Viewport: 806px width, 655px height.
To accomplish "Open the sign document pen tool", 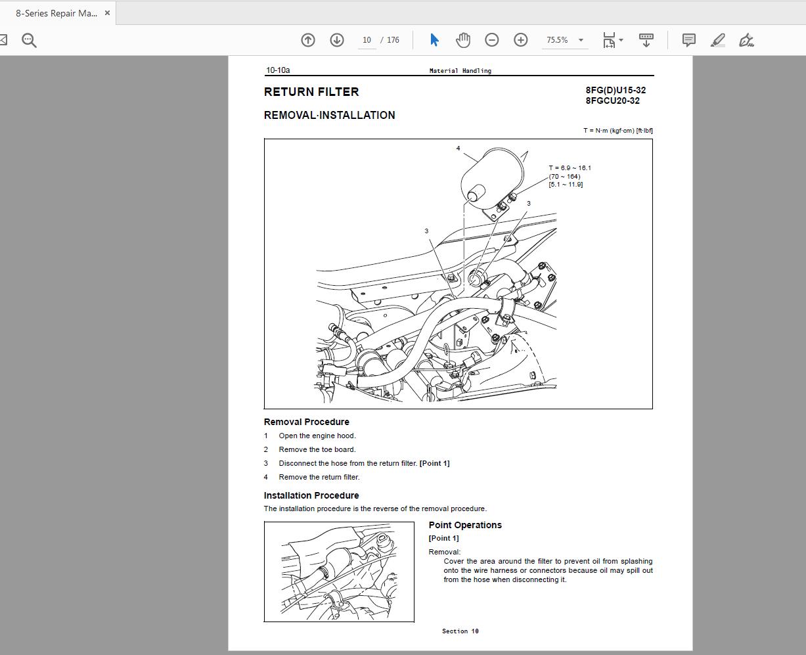I will (746, 40).
